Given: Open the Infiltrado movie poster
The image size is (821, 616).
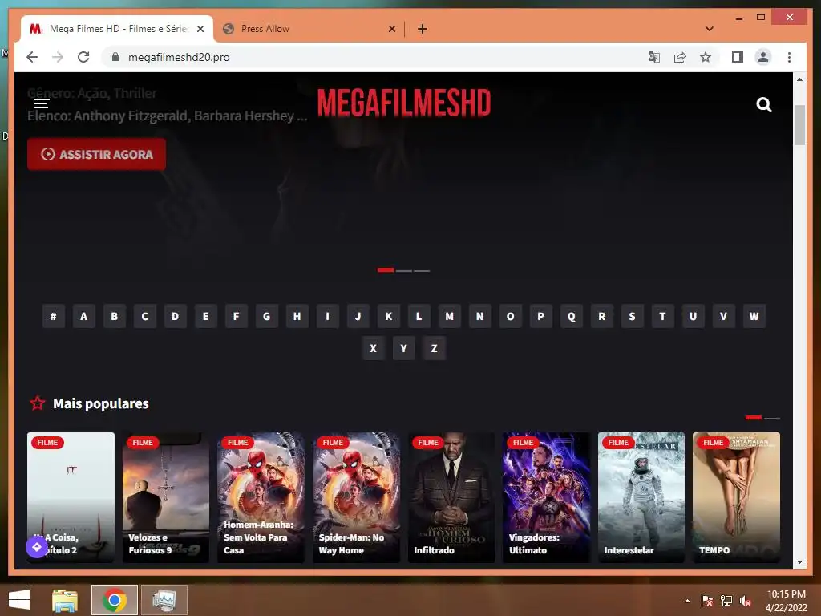Looking at the screenshot, I should coord(451,497).
